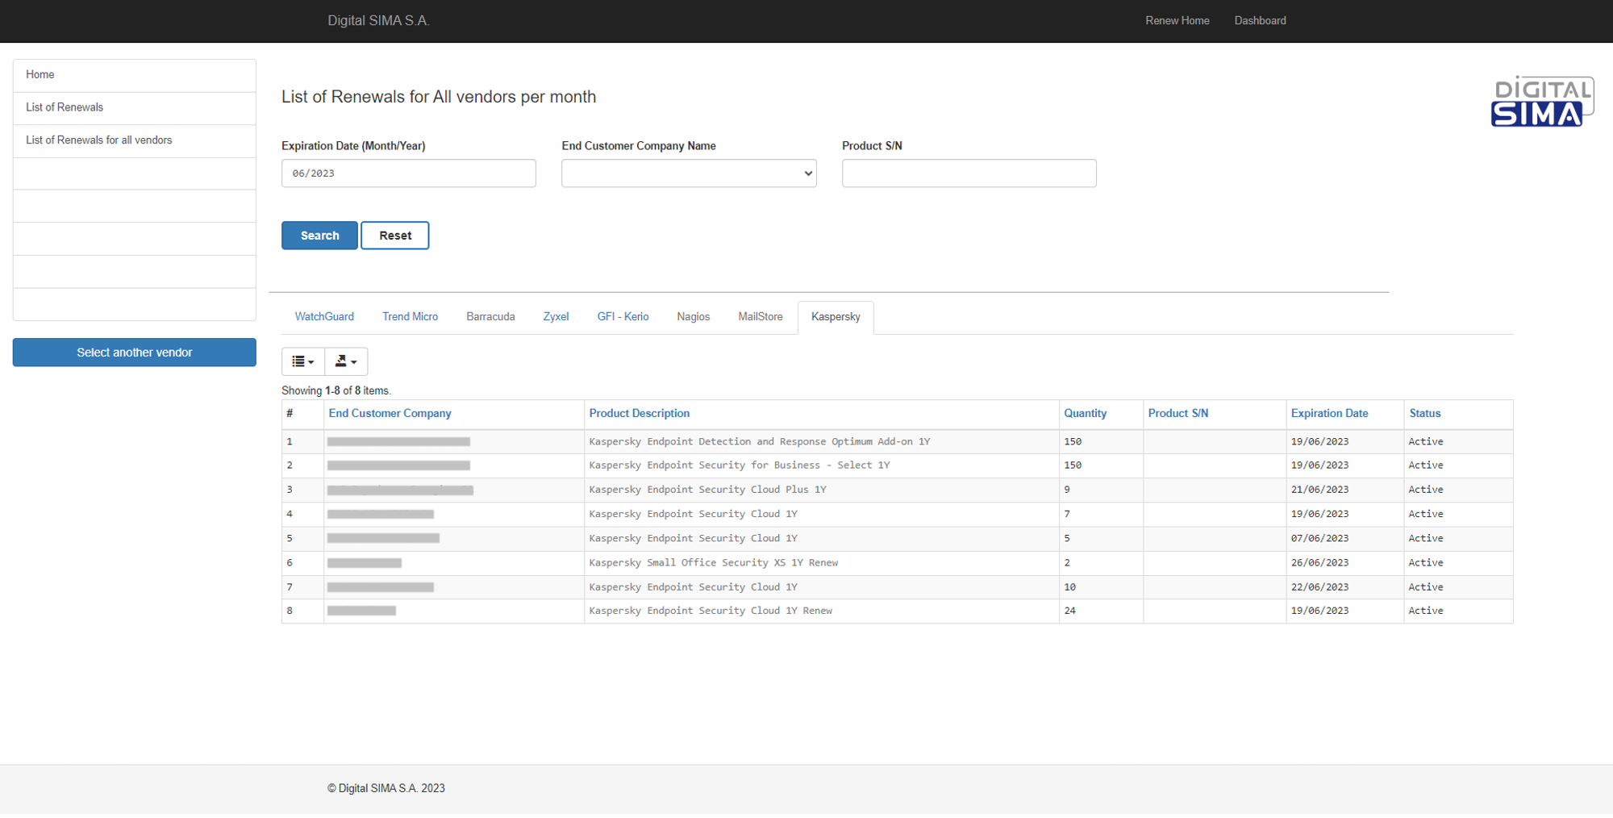Sort by Product S/N column header
Image resolution: width=1613 pixels, height=818 pixels.
click(1177, 414)
